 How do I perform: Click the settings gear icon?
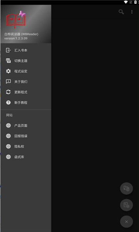click(x=8, y=71)
